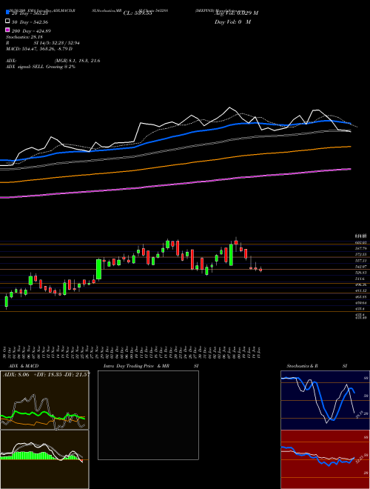Screen dimensions: 370x489
Task: Open the red RSI panel
Action: pos(325,459)
